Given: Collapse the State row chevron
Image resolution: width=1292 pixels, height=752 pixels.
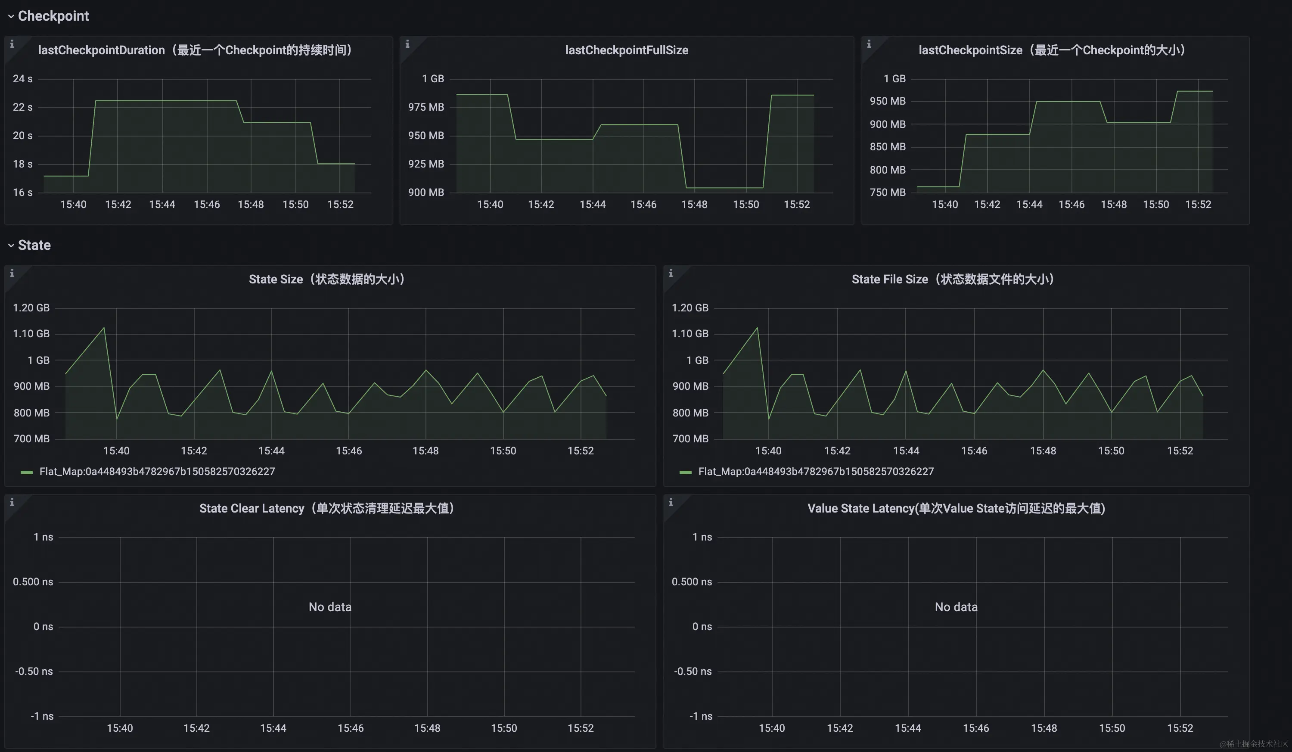Looking at the screenshot, I should point(11,245).
